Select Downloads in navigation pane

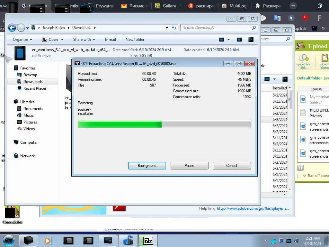32,81
